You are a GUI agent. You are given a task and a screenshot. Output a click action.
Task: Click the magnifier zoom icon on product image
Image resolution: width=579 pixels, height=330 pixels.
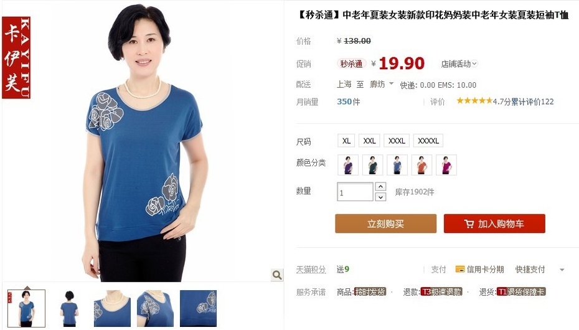[277, 275]
